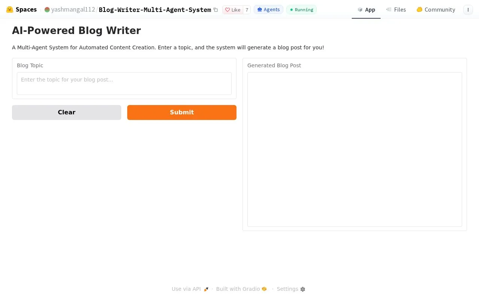Copy the Space name with the copy icon
Image resolution: width=479 pixels, height=299 pixels.
click(x=216, y=10)
